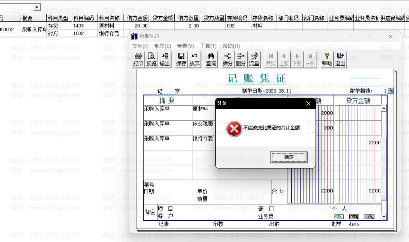
Task: Click the 打印 (Print) toolbar icon
Action: pyautogui.click(x=138, y=59)
